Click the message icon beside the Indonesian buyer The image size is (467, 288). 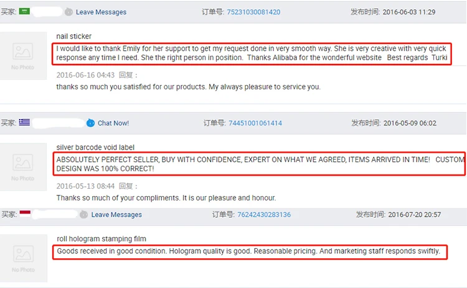[84, 215]
